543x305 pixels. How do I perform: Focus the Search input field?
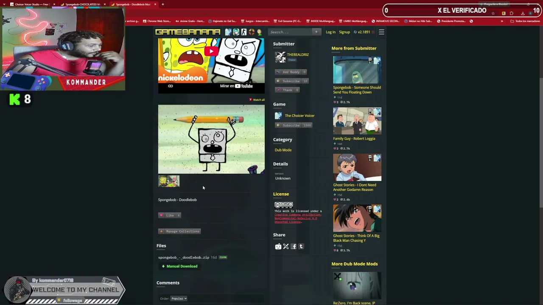pos(291,32)
